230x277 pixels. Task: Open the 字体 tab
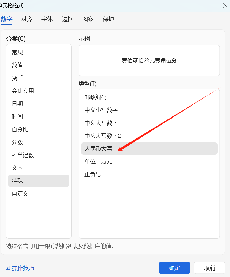pyautogui.click(x=47, y=19)
